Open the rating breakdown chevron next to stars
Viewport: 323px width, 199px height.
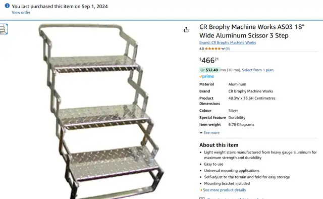[x=223, y=48]
